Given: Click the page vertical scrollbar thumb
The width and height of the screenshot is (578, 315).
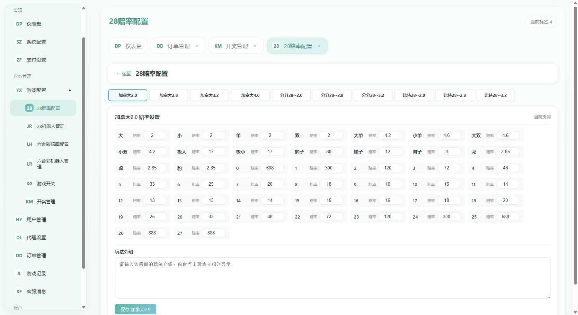Looking at the screenshot, I should (x=575, y=145).
